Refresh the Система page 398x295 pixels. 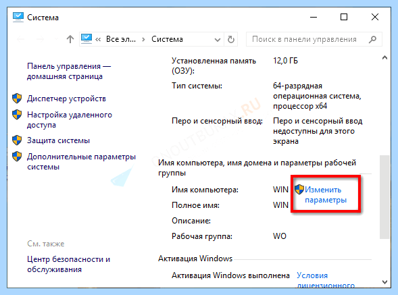pyautogui.click(x=230, y=39)
